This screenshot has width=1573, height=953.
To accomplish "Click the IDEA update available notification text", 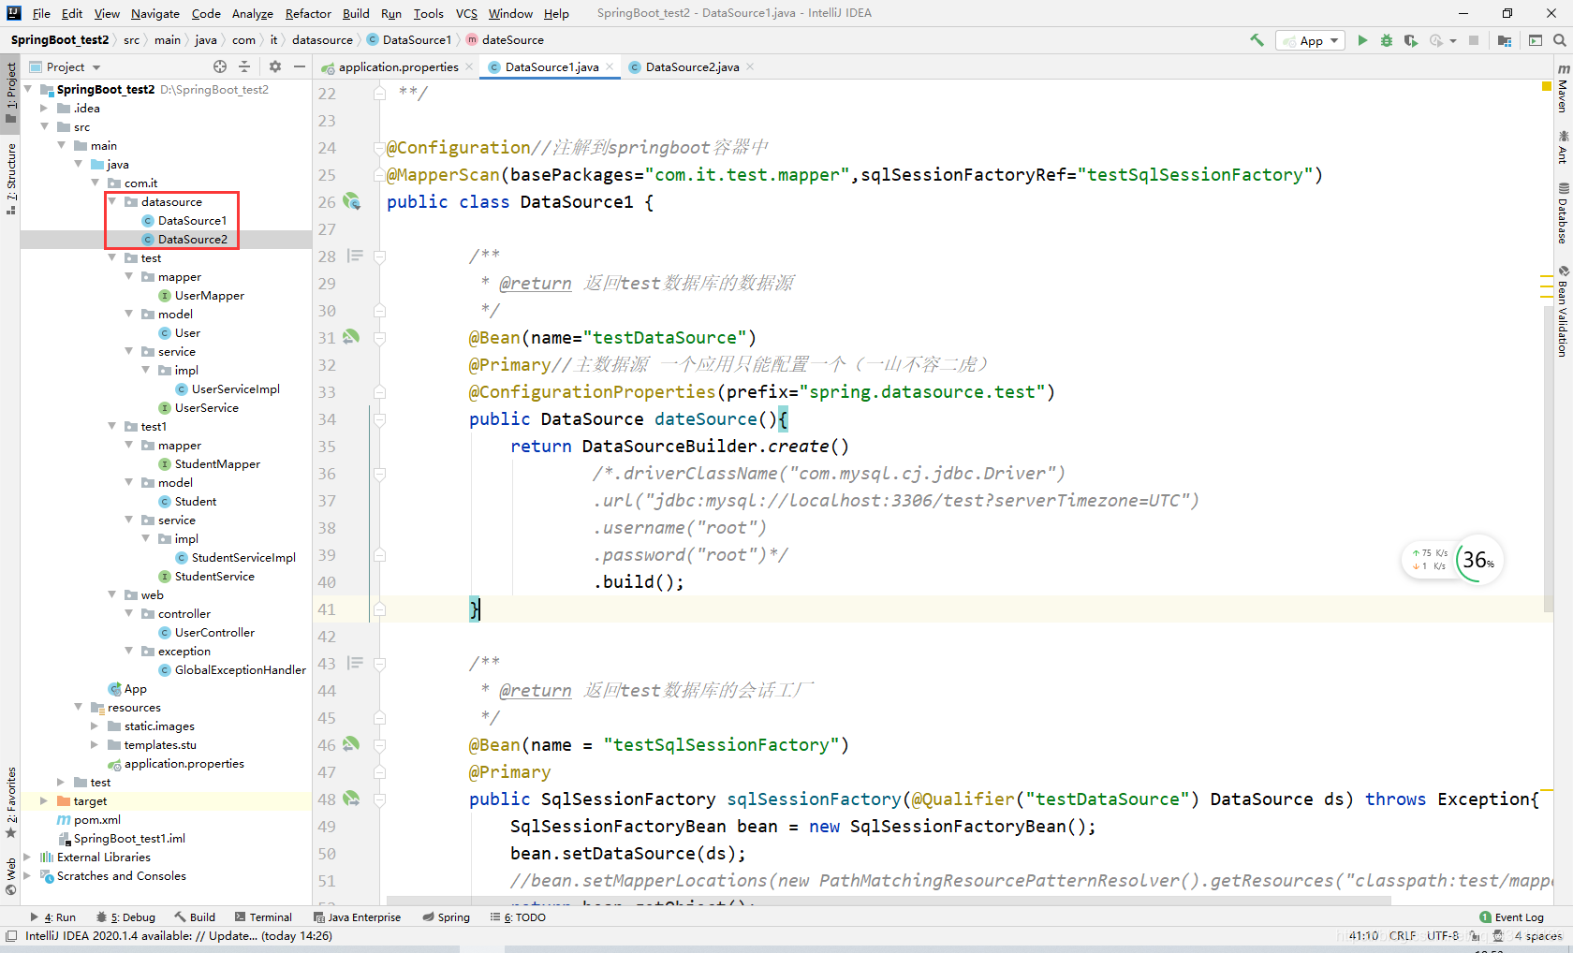I will click(179, 936).
